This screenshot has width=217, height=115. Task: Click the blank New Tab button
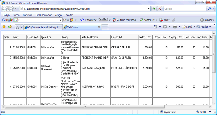click(105, 27)
